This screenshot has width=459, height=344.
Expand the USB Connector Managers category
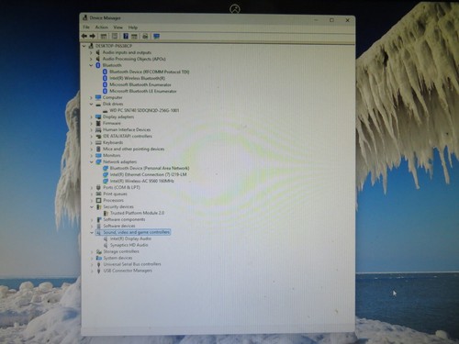(92, 271)
